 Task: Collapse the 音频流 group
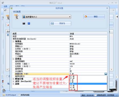point(13,59)
